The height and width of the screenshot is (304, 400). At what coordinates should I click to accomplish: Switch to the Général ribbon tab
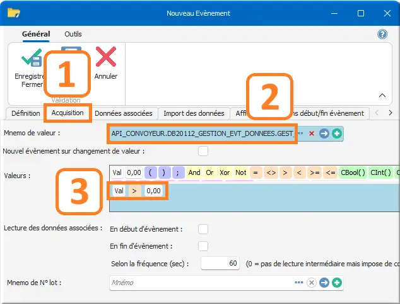point(36,34)
